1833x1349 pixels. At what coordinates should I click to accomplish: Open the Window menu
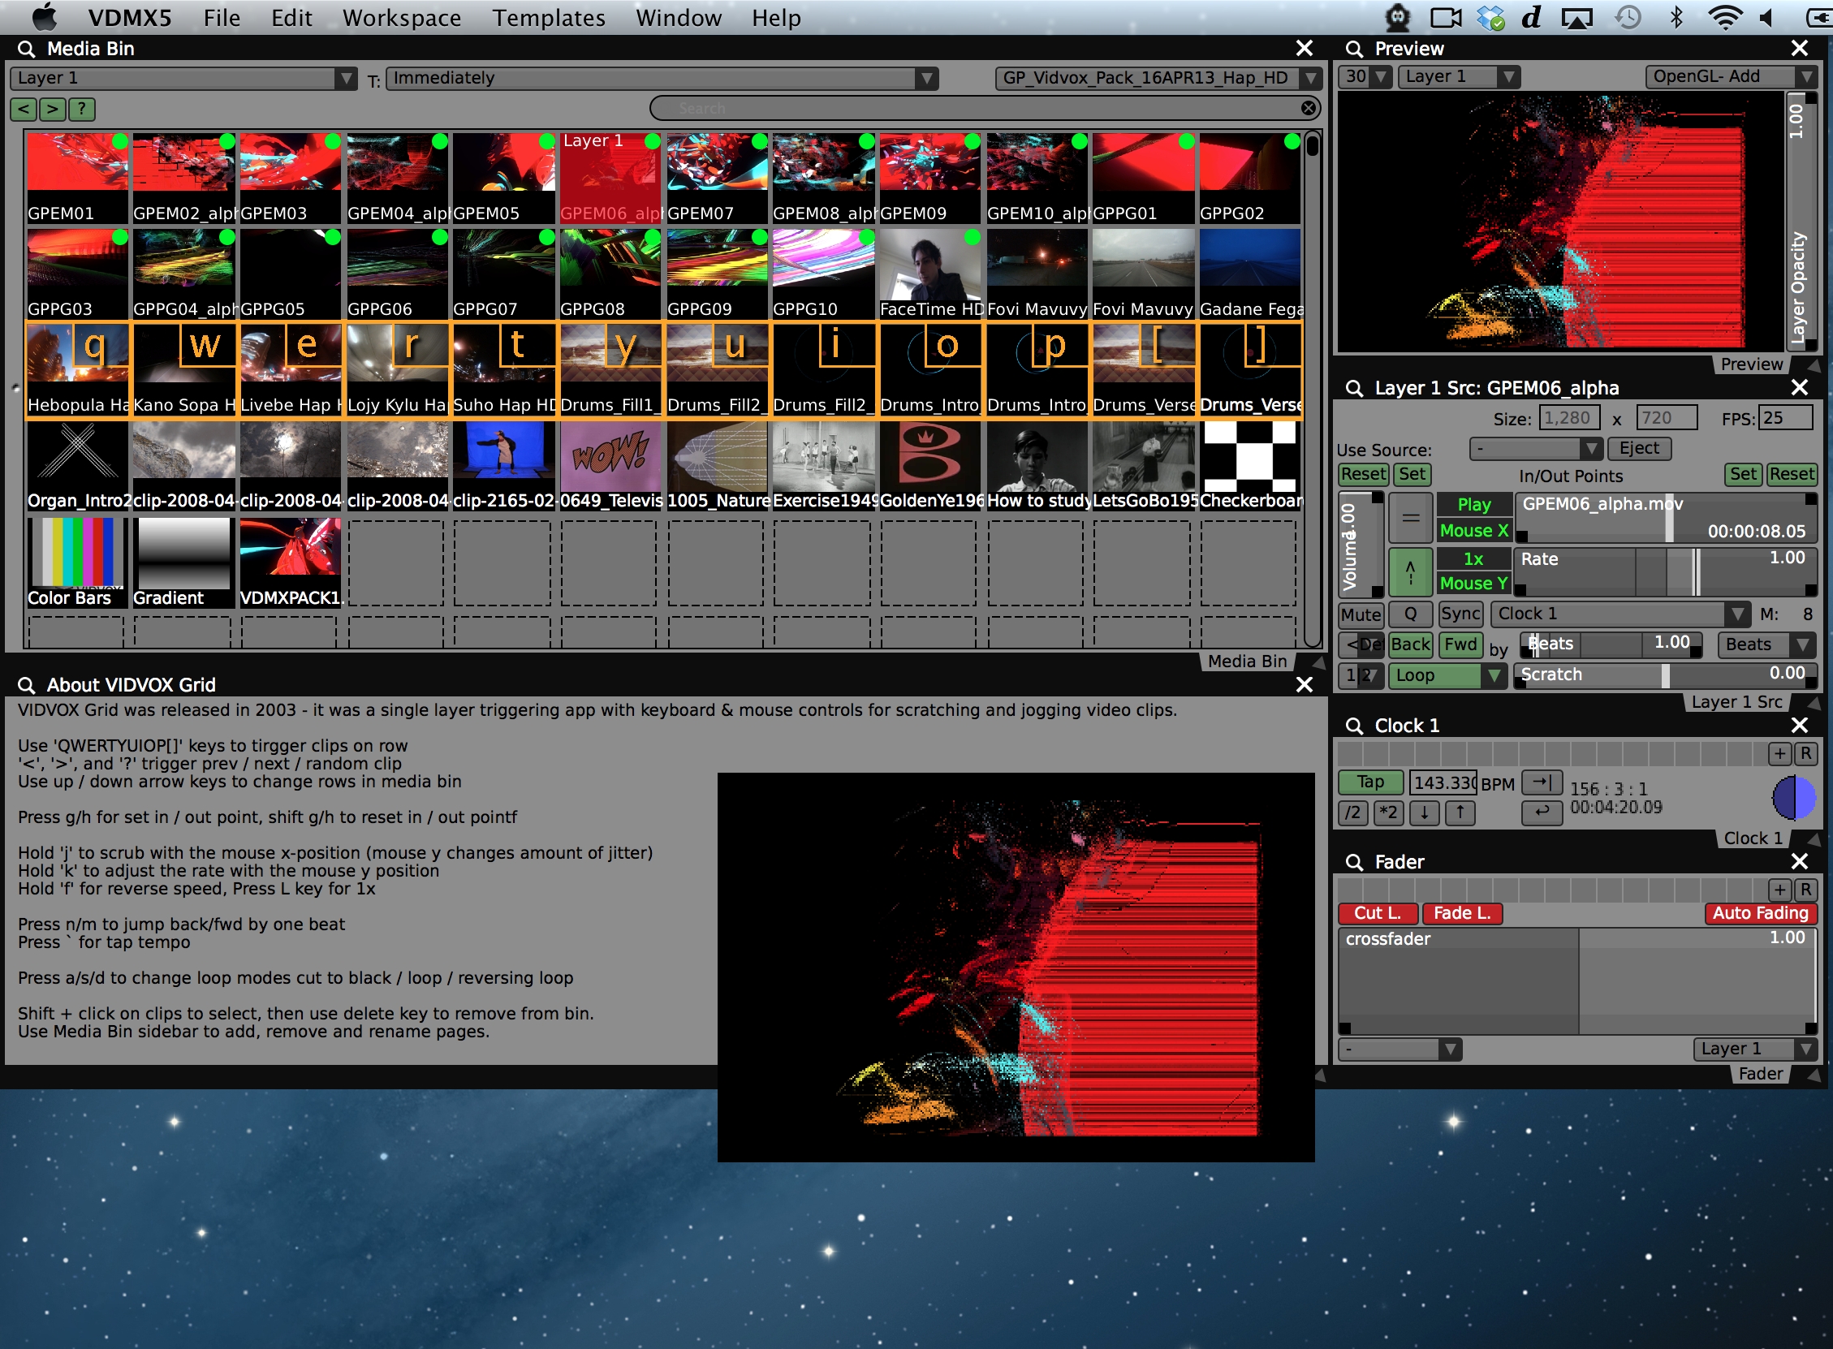click(x=679, y=18)
